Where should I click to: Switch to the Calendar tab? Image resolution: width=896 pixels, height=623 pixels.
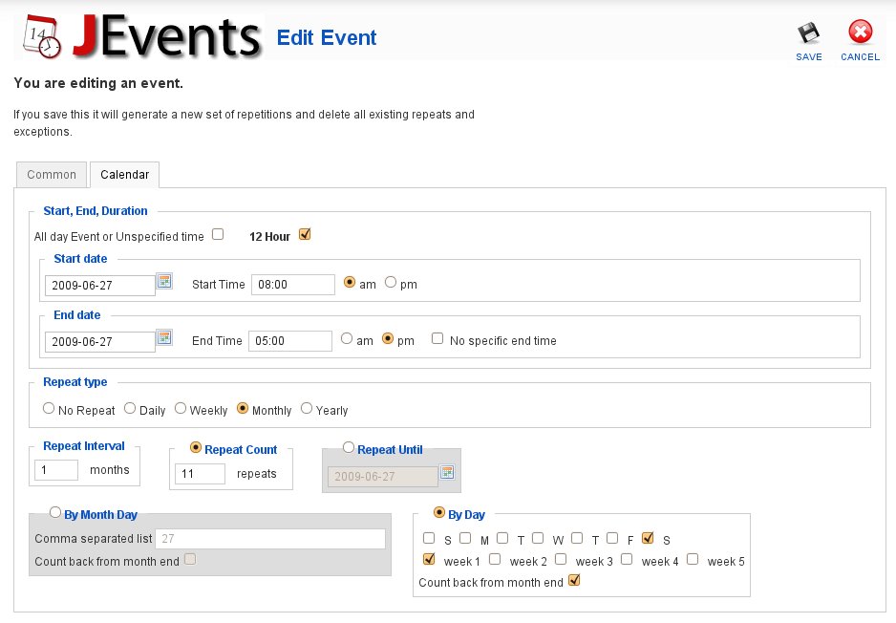coord(124,175)
